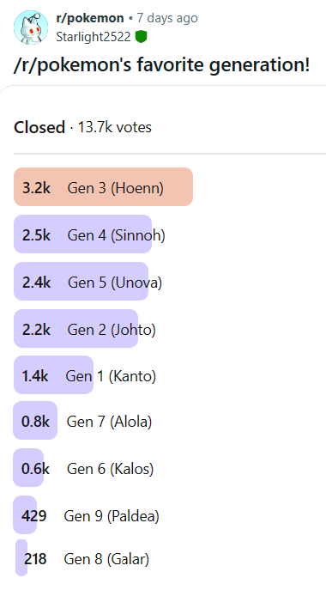The width and height of the screenshot is (326, 596).
Task: Select the Gen 6 (Kalos) poll option
Action: pos(83,467)
